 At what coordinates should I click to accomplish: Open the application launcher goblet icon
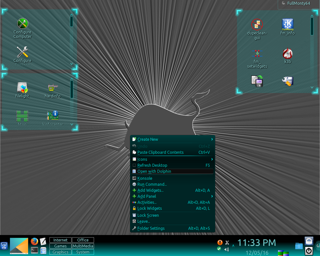coord(4,246)
